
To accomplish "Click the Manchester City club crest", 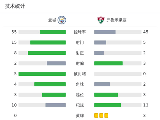I will pyautogui.click(x=62, y=20).
